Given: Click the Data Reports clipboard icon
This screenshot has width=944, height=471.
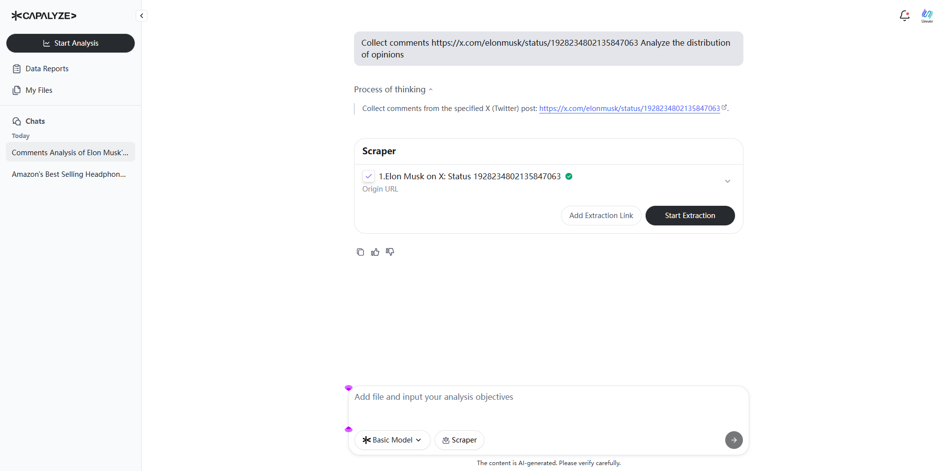Looking at the screenshot, I should tap(17, 69).
